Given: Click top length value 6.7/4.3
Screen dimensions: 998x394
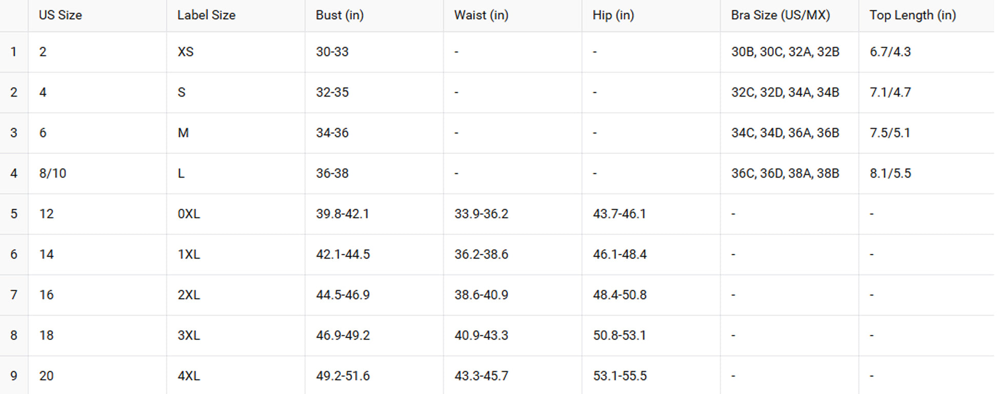Looking at the screenshot, I should [890, 52].
